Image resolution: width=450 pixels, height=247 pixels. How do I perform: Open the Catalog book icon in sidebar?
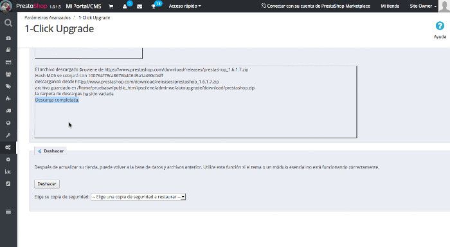[x=8, y=50]
